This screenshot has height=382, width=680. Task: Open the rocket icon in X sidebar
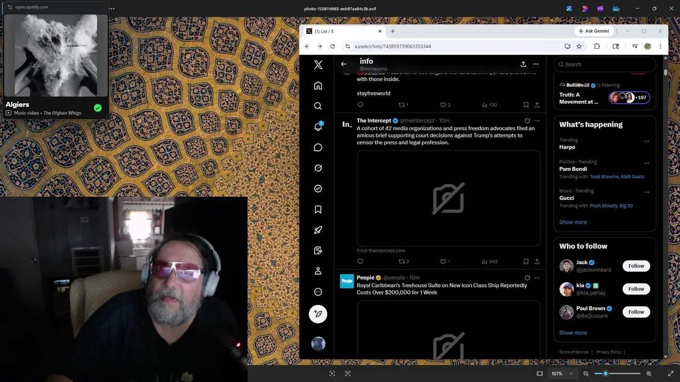tap(318, 230)
